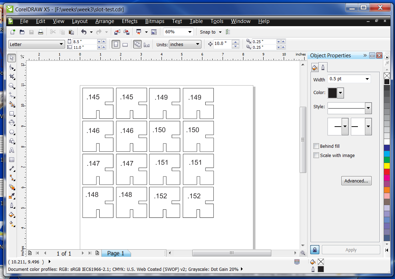395x279 pixels.
Task: Select the Smart Fill tool
Action: click(12, 104)
